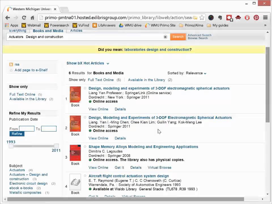The height and width of the screenshot is (204, 272).
Task: Star the Shape Memory Alloys result
Action: click(85, 146)
